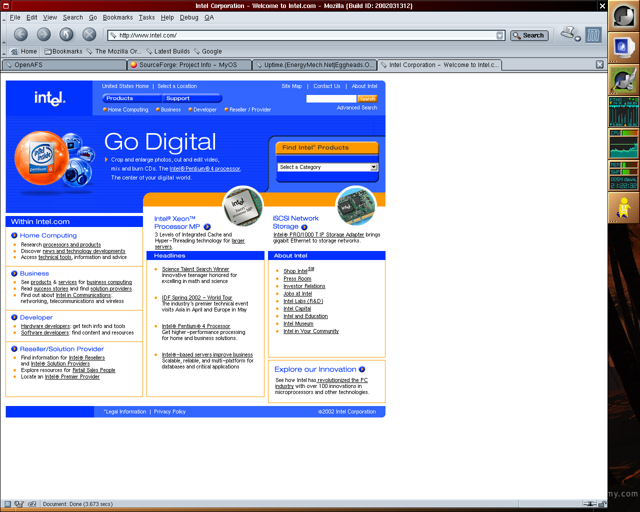Click the Intel Inside Pentium 4 orb image
This screenshot has width=640, height=512.
(x=41, y=158)
